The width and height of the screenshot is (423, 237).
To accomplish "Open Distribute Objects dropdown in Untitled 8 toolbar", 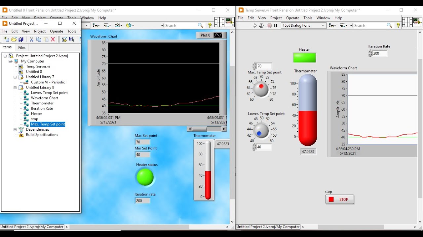I will [107, 25].
